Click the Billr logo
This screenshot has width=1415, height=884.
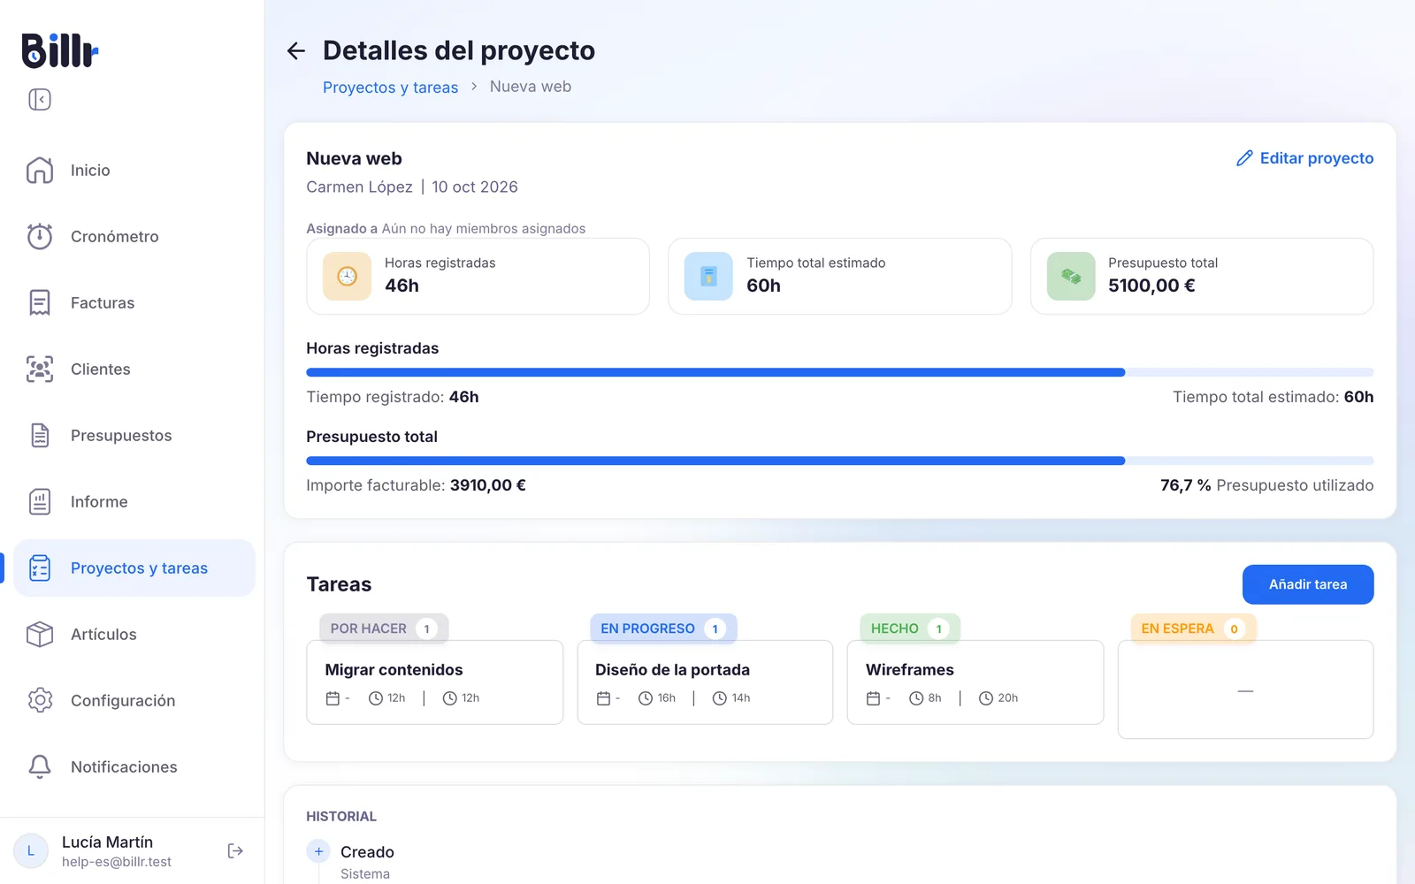click(x=60, y=50)
